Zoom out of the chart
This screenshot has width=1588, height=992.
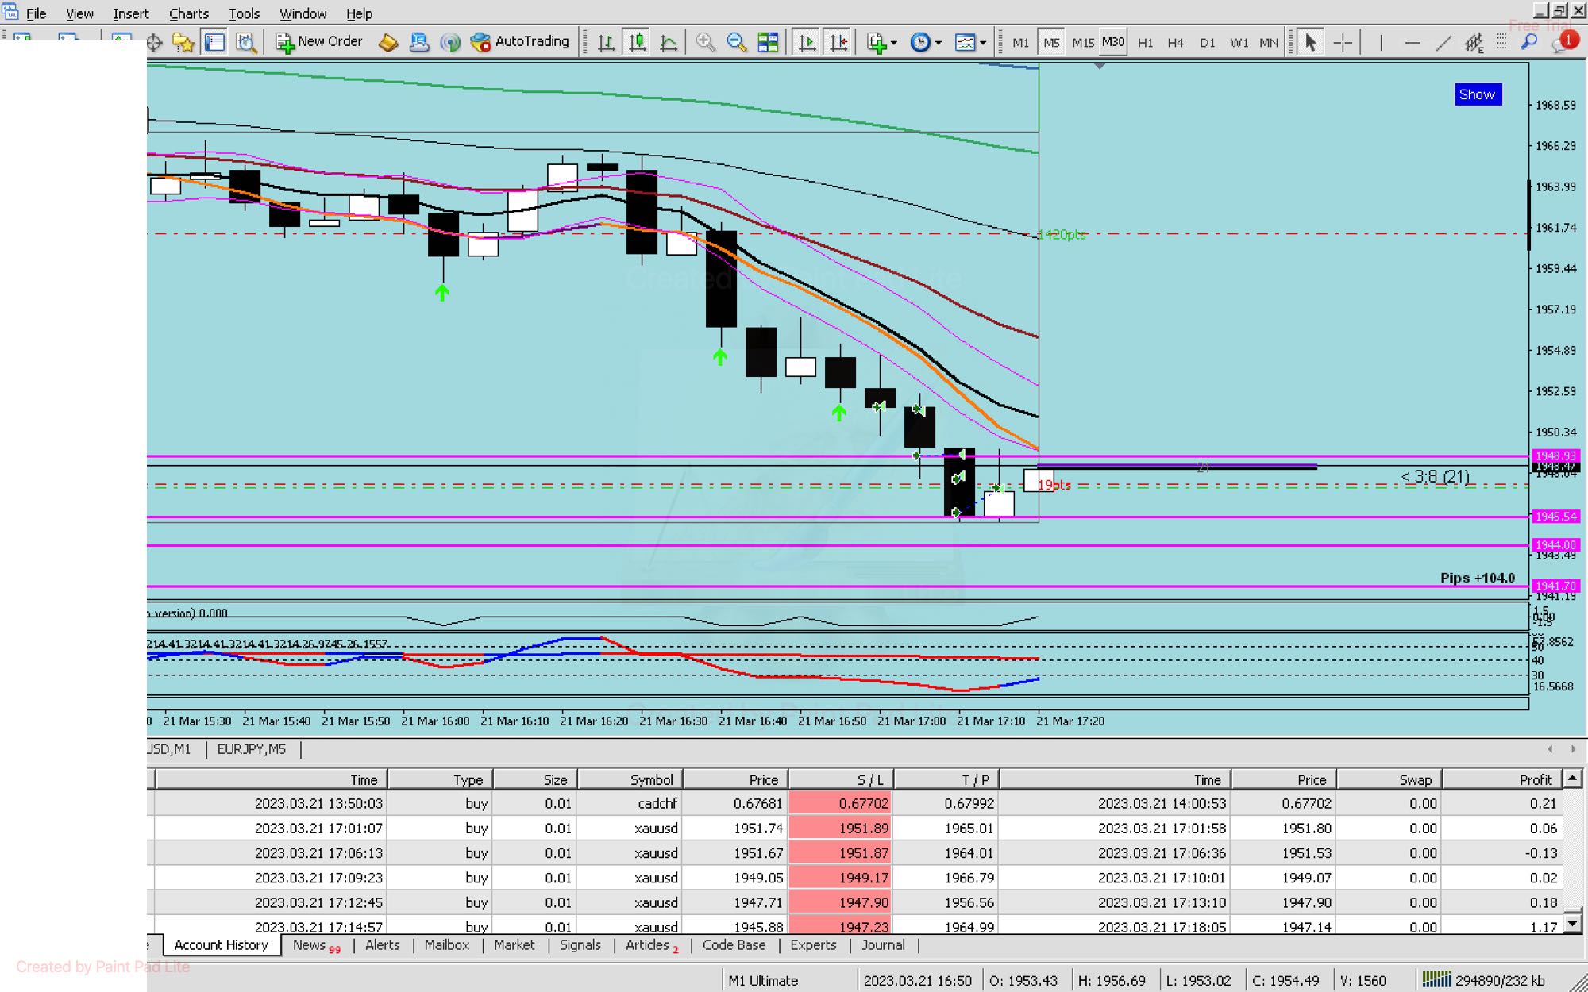736,42
